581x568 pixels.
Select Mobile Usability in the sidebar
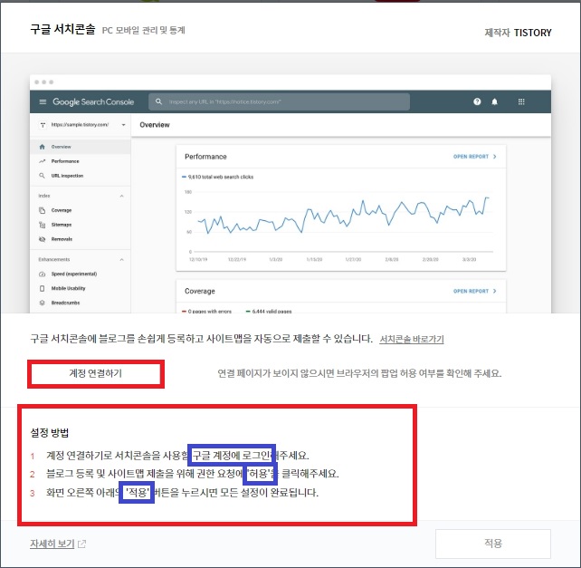[80, 288]
